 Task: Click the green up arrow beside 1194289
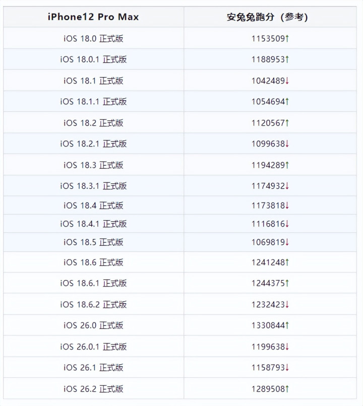[287, 165]
